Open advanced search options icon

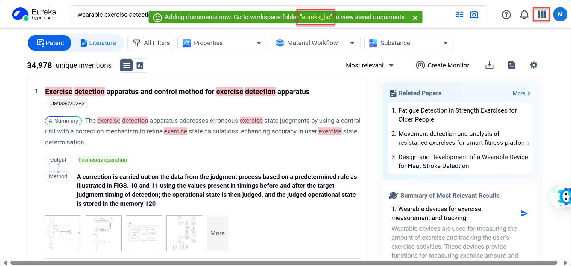pyautogui.click(x=459, y=14)
